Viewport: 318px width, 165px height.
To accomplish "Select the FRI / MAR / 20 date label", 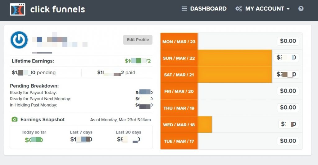I will 179,91.
